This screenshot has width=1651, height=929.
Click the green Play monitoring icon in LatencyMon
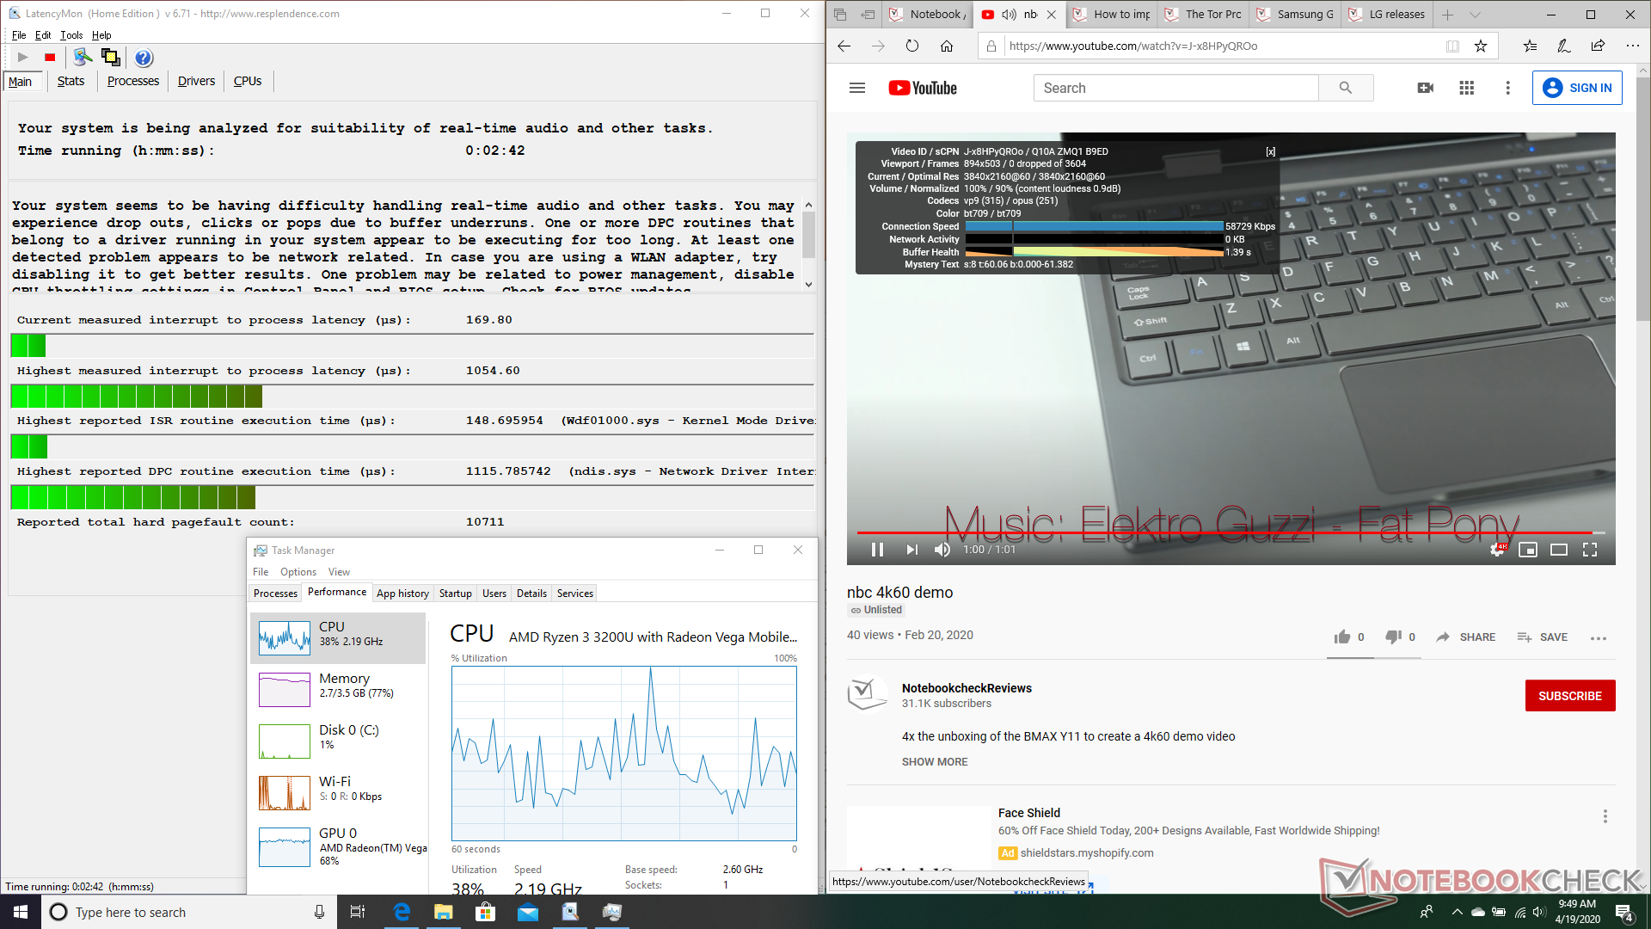(x=22, y=58)
